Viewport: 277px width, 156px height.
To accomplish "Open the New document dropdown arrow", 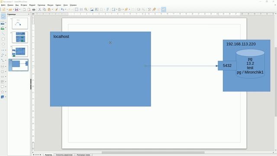I will point(7,10).
